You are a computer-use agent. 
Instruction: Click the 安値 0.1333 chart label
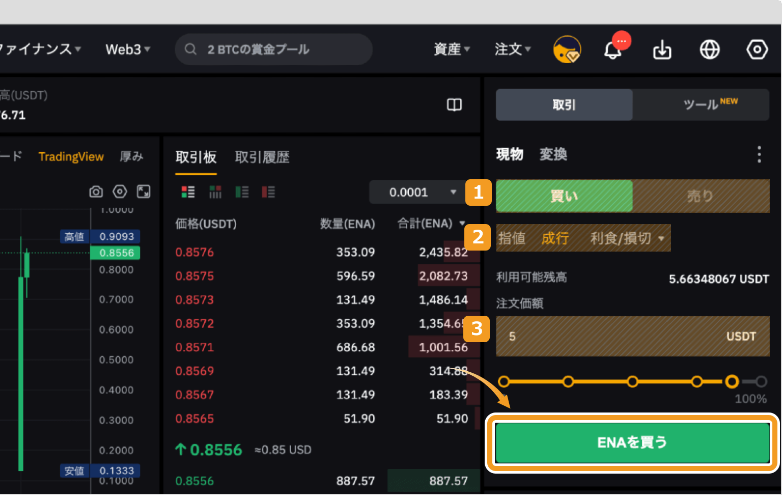click(x=100, y=471)
